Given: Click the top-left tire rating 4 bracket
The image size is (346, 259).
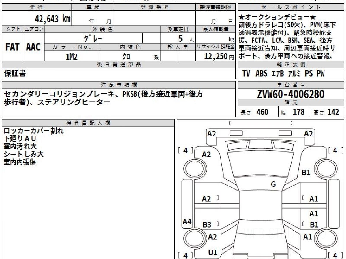Looking at the screenshot, I should point(186,150).
